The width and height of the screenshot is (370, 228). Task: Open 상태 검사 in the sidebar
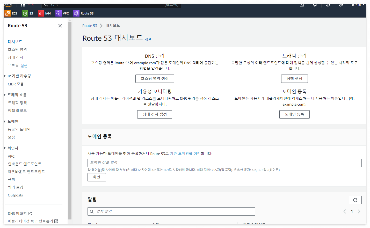click(x=16, y=57)
